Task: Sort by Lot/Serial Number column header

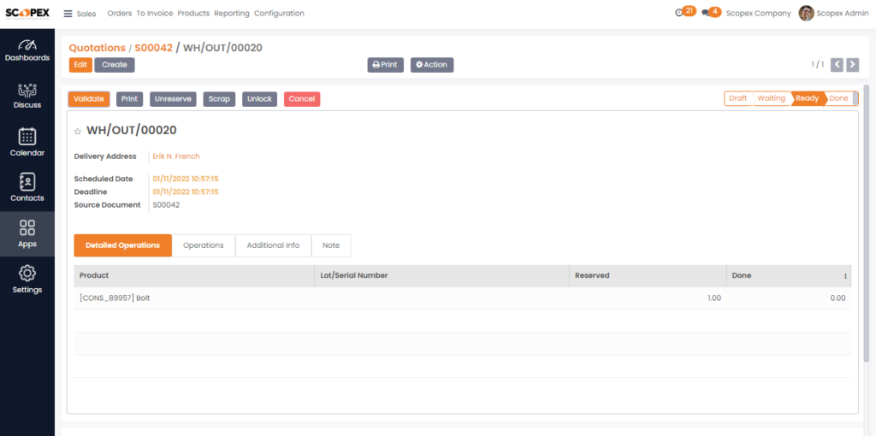Action: [442, 276]
